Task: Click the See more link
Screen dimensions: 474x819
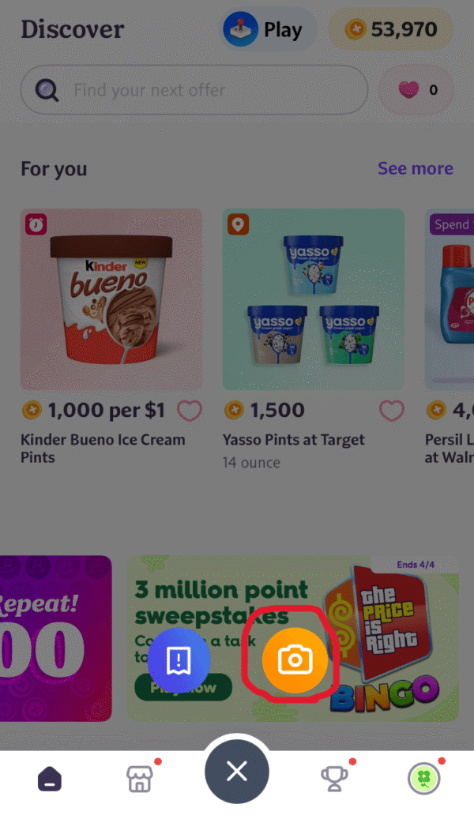Action: point(416,169)
